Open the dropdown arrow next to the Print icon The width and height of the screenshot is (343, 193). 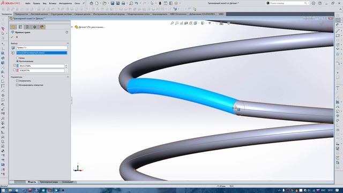(x=126, y=3)
